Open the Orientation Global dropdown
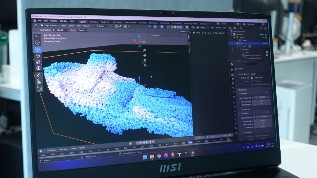 (61, 30)
